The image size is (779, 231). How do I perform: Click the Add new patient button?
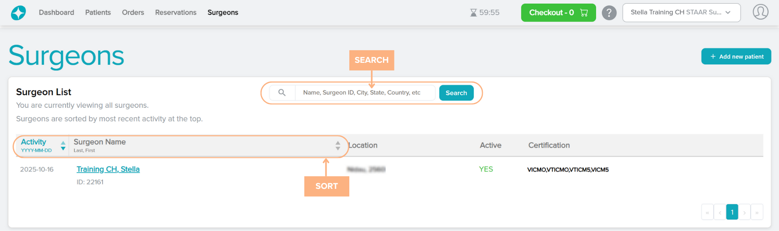(x=736, y=56)
